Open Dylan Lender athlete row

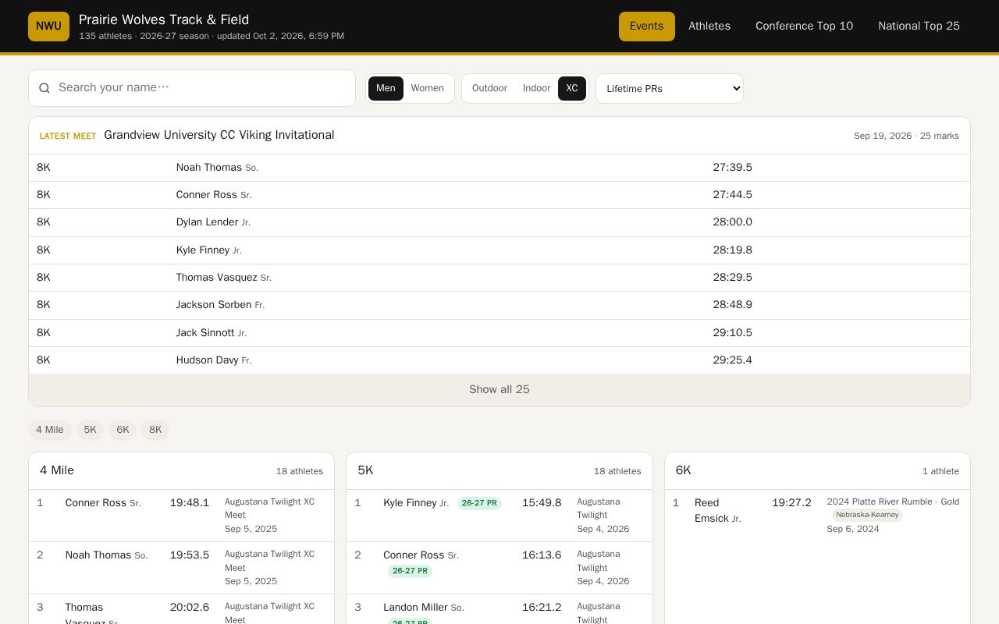(499, 222)
